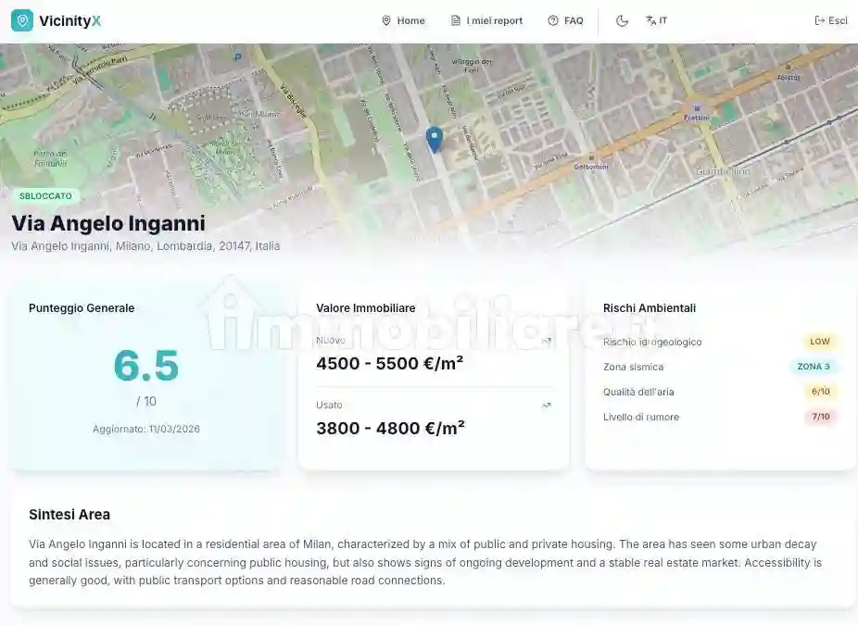This screenshot has height=625, width=858.
Task: Click the blue map location pin
Action: [434, 139]
